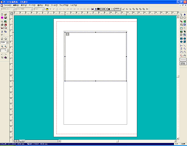Click the first magnifier zoom icon
The image size is (187, 146).
2,46
